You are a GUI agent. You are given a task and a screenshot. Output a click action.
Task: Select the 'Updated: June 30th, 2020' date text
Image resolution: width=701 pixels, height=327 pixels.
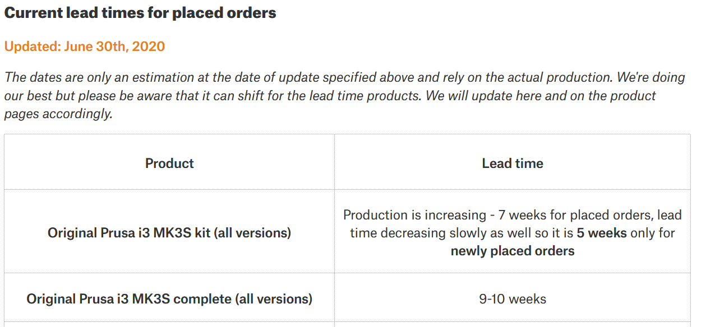pos(85,46)
